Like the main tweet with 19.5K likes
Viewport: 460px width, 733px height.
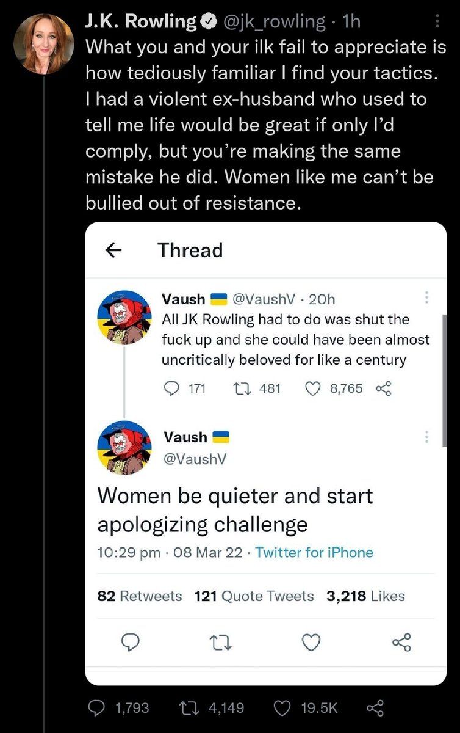point(282,707)
